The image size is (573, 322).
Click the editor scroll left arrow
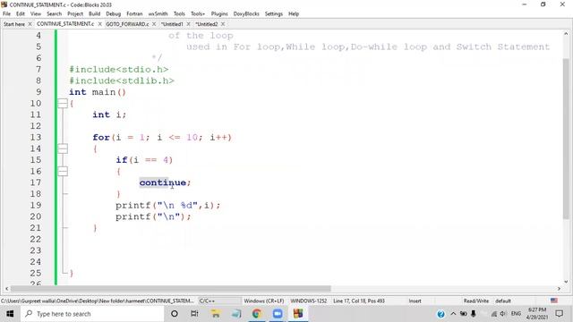point(6,289)
